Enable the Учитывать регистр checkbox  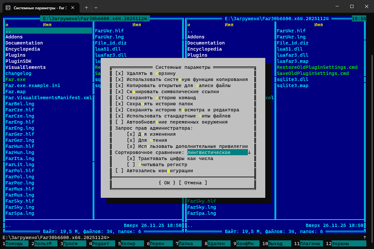[131, 165]
